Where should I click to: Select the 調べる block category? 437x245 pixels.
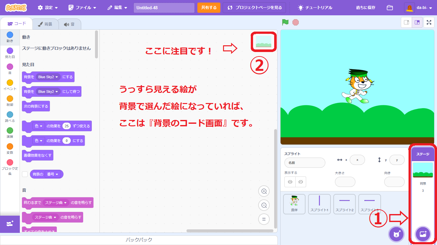(10, 117)
